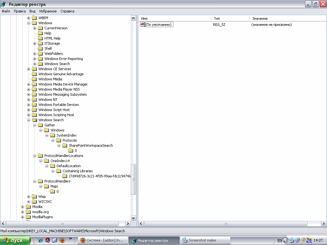This screenshot has height=245, width=327.
Task: Expand the Windows NT key
Action: (29, 100)
